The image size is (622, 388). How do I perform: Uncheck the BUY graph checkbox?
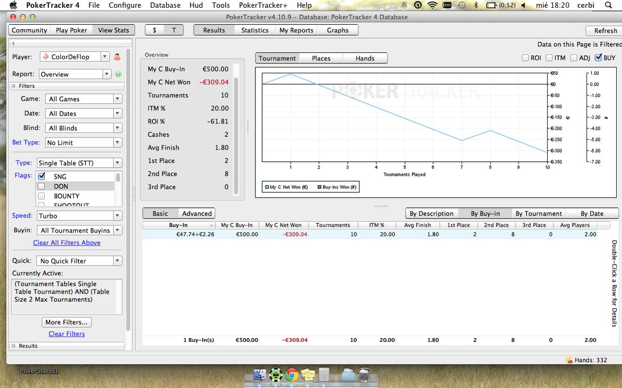tap(598, 58)
